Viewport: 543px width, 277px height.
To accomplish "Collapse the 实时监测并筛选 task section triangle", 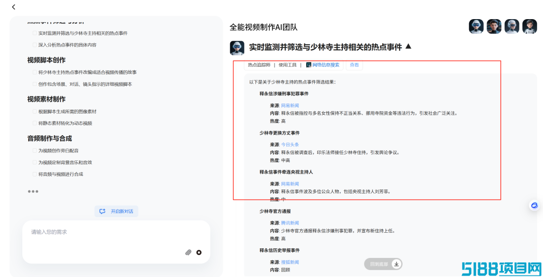I will point(408,46).
